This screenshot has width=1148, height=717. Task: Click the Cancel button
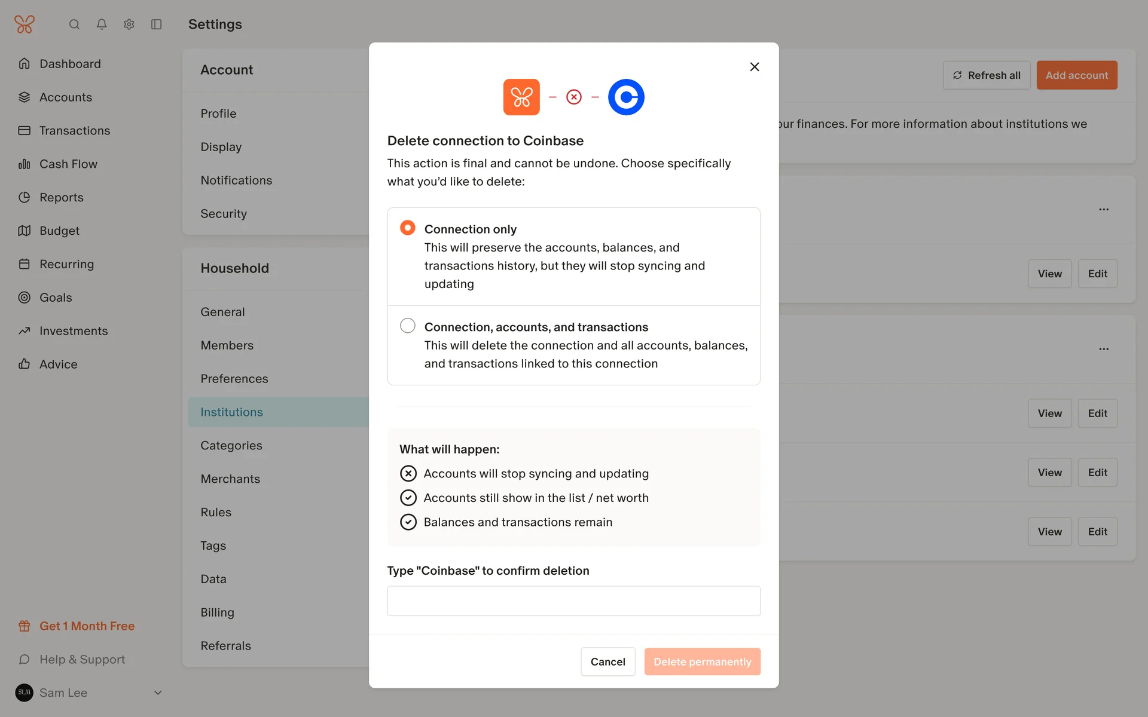[607, 661]
